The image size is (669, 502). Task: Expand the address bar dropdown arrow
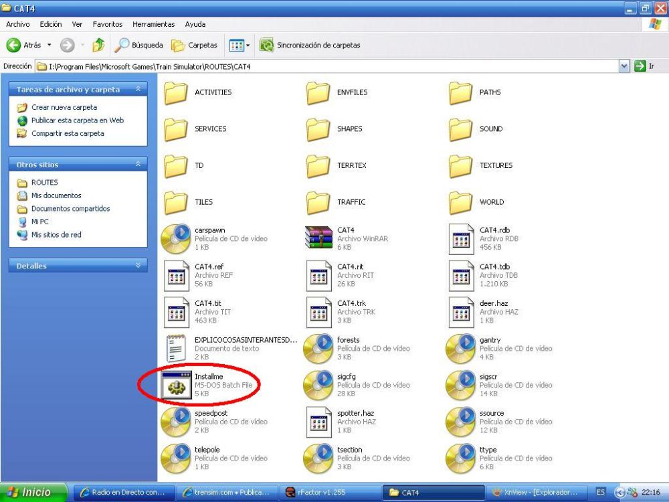point(624,66)
